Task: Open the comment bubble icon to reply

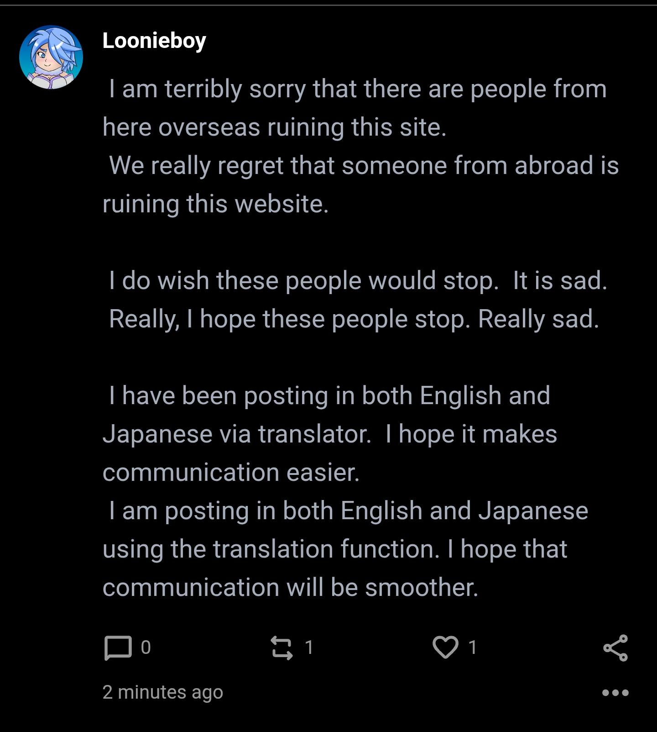Action: pyautogui.click(x=118, y=648)
